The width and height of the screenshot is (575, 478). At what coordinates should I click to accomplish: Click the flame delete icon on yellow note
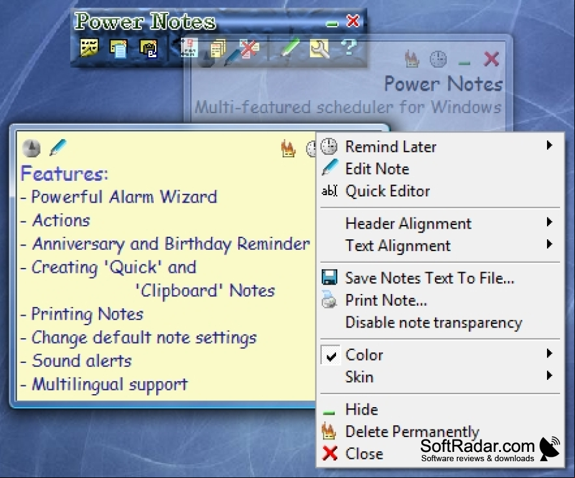click(x=288, y=149)
